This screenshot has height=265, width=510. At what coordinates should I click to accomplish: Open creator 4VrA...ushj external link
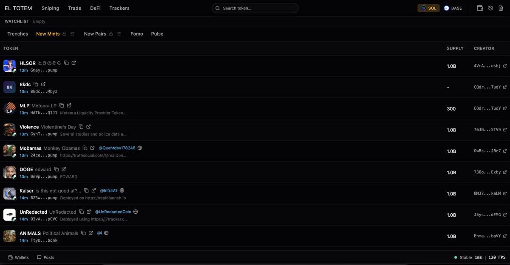(505, 66)
